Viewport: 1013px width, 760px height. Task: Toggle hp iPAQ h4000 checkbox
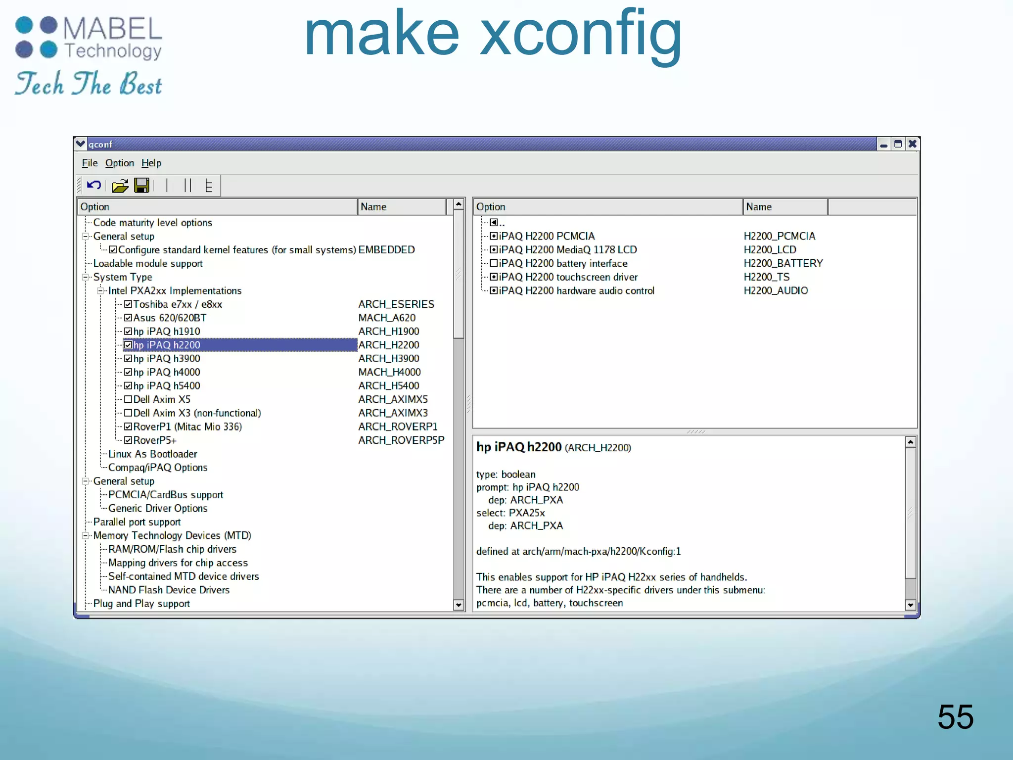[x=128, y=372]
